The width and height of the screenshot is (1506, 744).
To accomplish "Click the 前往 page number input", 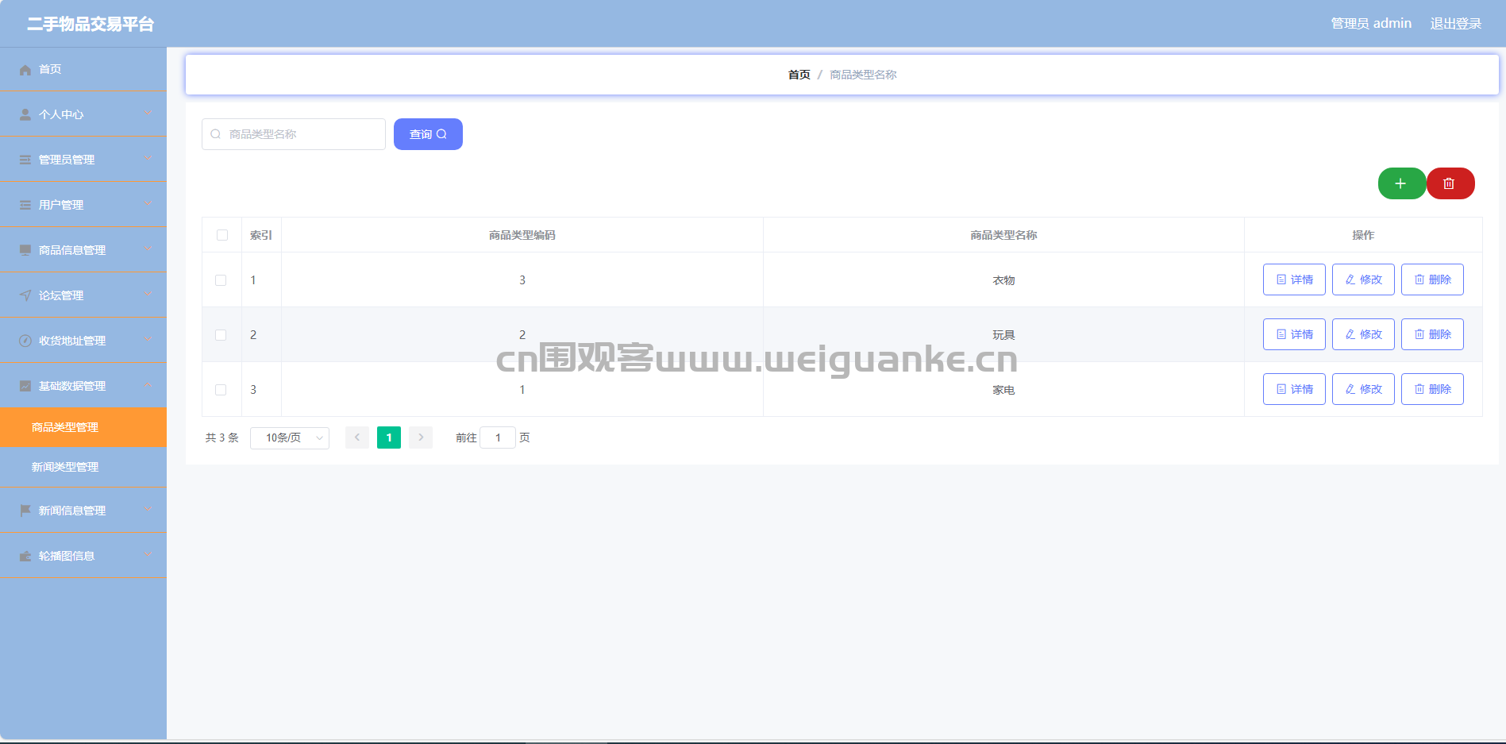I will click(498, 438).
